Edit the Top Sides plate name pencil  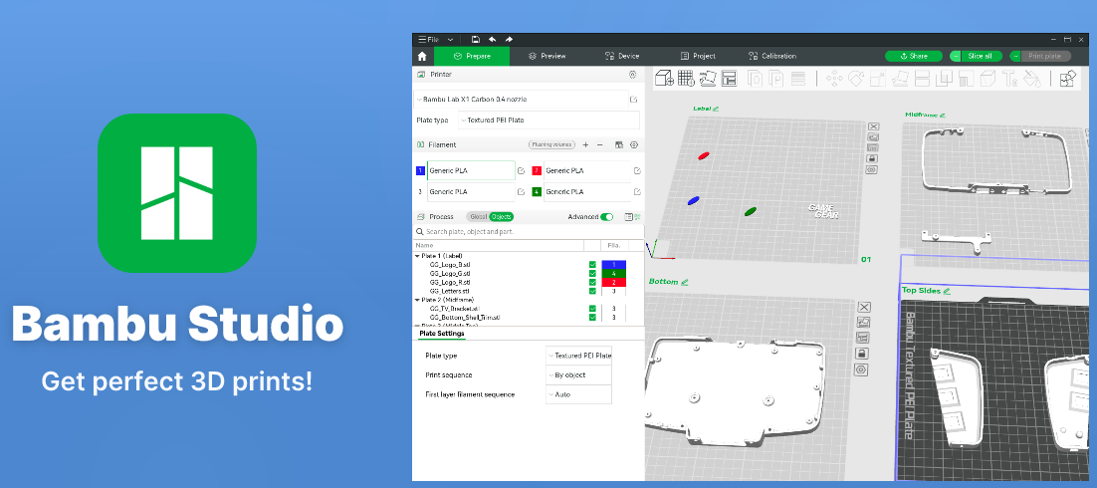[947, 291]
